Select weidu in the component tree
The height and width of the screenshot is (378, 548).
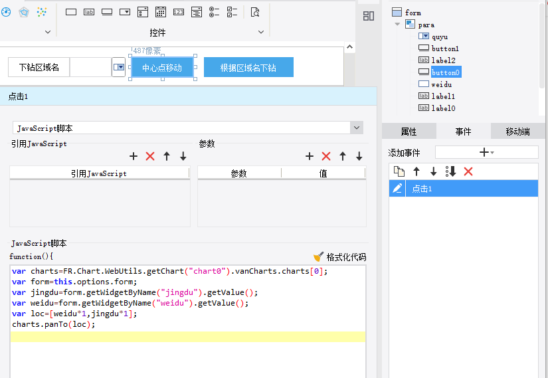coord(436,84)
